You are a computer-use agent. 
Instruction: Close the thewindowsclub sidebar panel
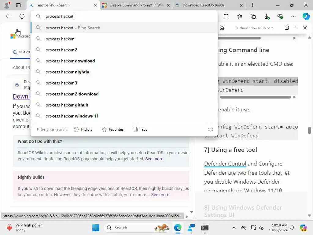click(x=305, y=28)
